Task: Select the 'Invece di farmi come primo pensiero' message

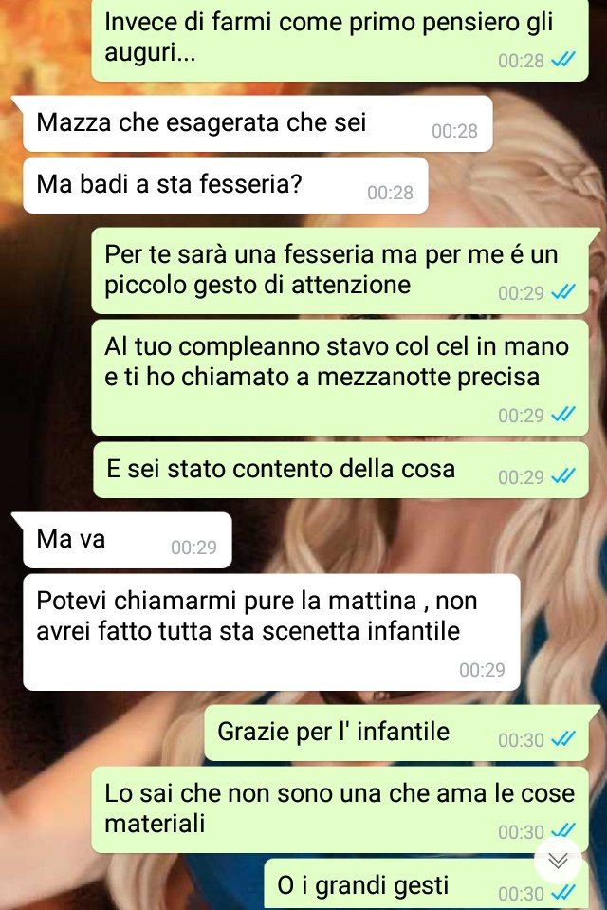Action: pos(340,41)
